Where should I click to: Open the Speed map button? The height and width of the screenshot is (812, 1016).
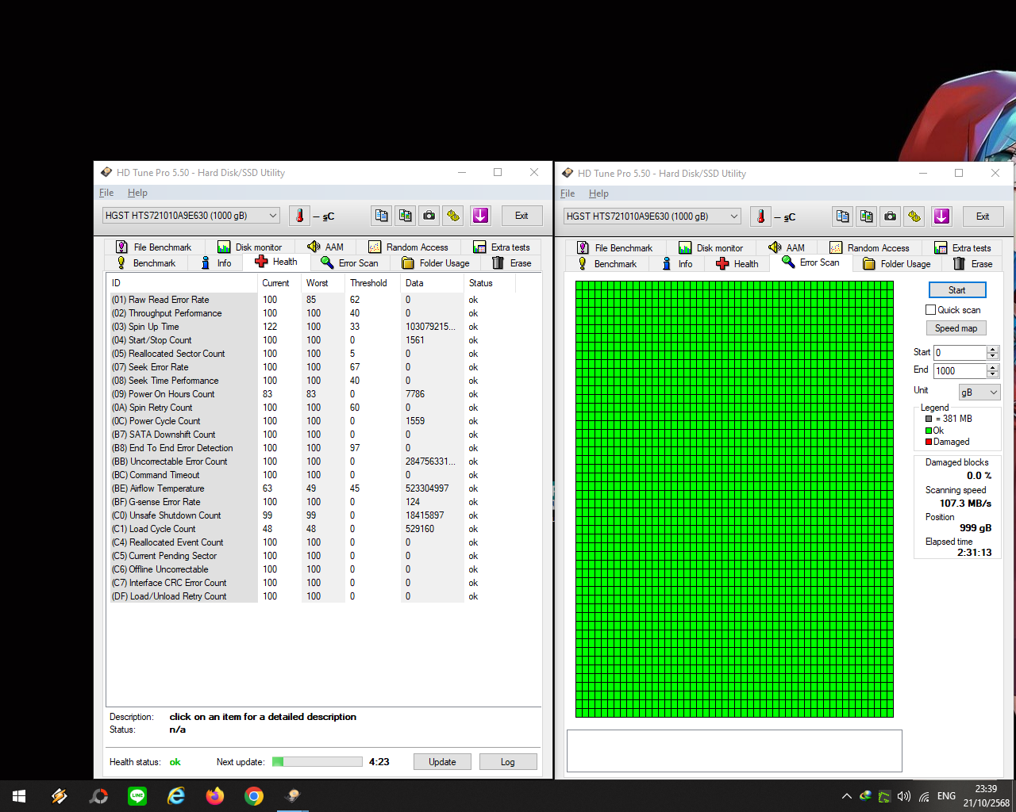[956, 328]
